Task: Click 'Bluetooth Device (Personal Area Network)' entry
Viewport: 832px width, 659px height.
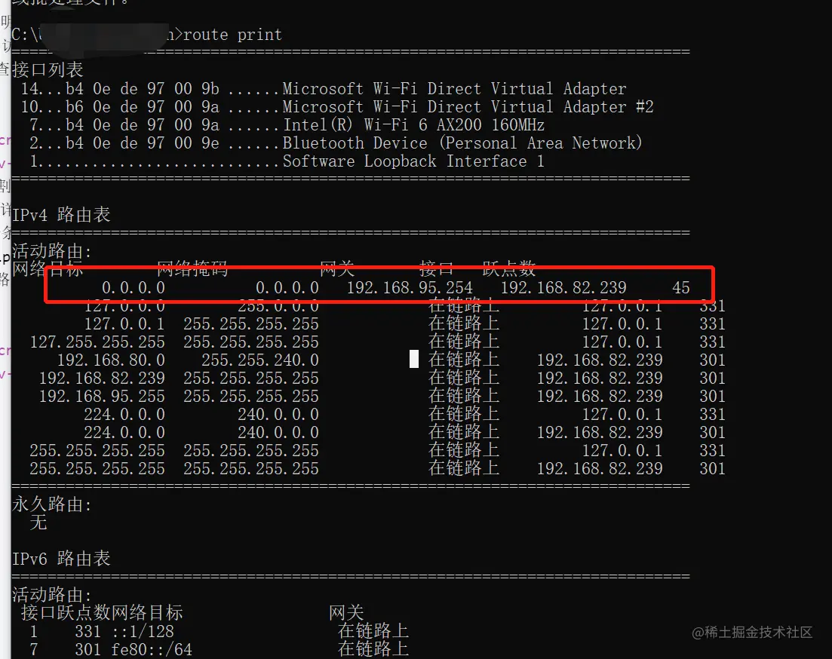Action: pyautogui.click(x=462, y=143)
